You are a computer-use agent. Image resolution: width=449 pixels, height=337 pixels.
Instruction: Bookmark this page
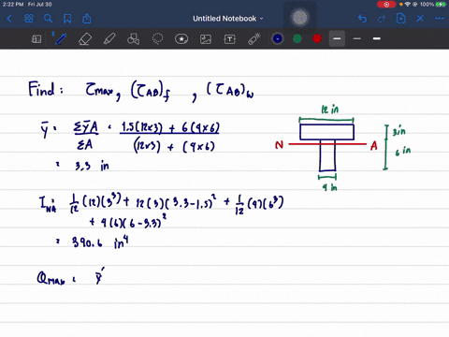[x=67, y=19]
